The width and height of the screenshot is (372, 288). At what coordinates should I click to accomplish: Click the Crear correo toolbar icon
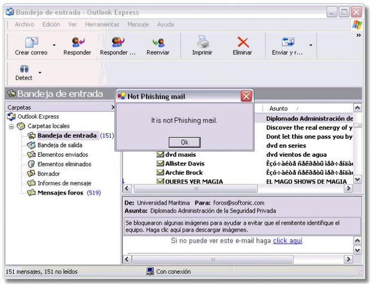[x=32, y=43]
